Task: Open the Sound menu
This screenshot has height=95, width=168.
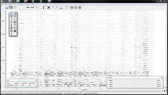Action: pos(10,4)
